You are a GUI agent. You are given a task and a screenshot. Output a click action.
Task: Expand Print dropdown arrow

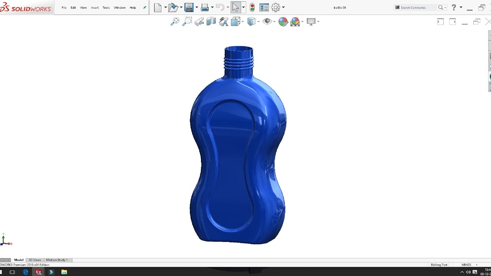point(212,7)
